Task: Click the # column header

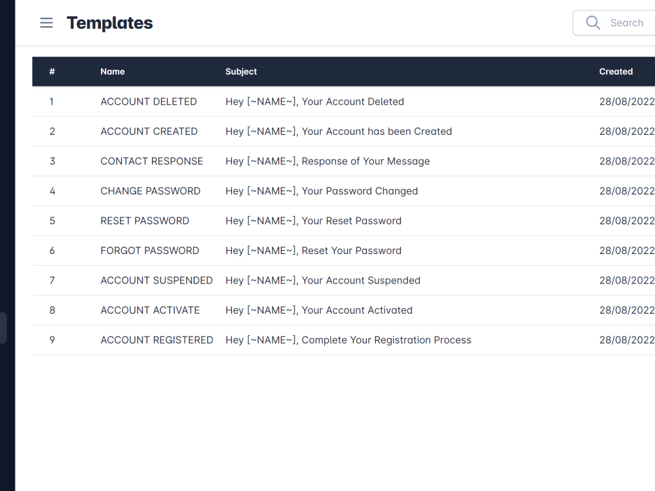Action: pyautogui.click(x=52, y=71)
